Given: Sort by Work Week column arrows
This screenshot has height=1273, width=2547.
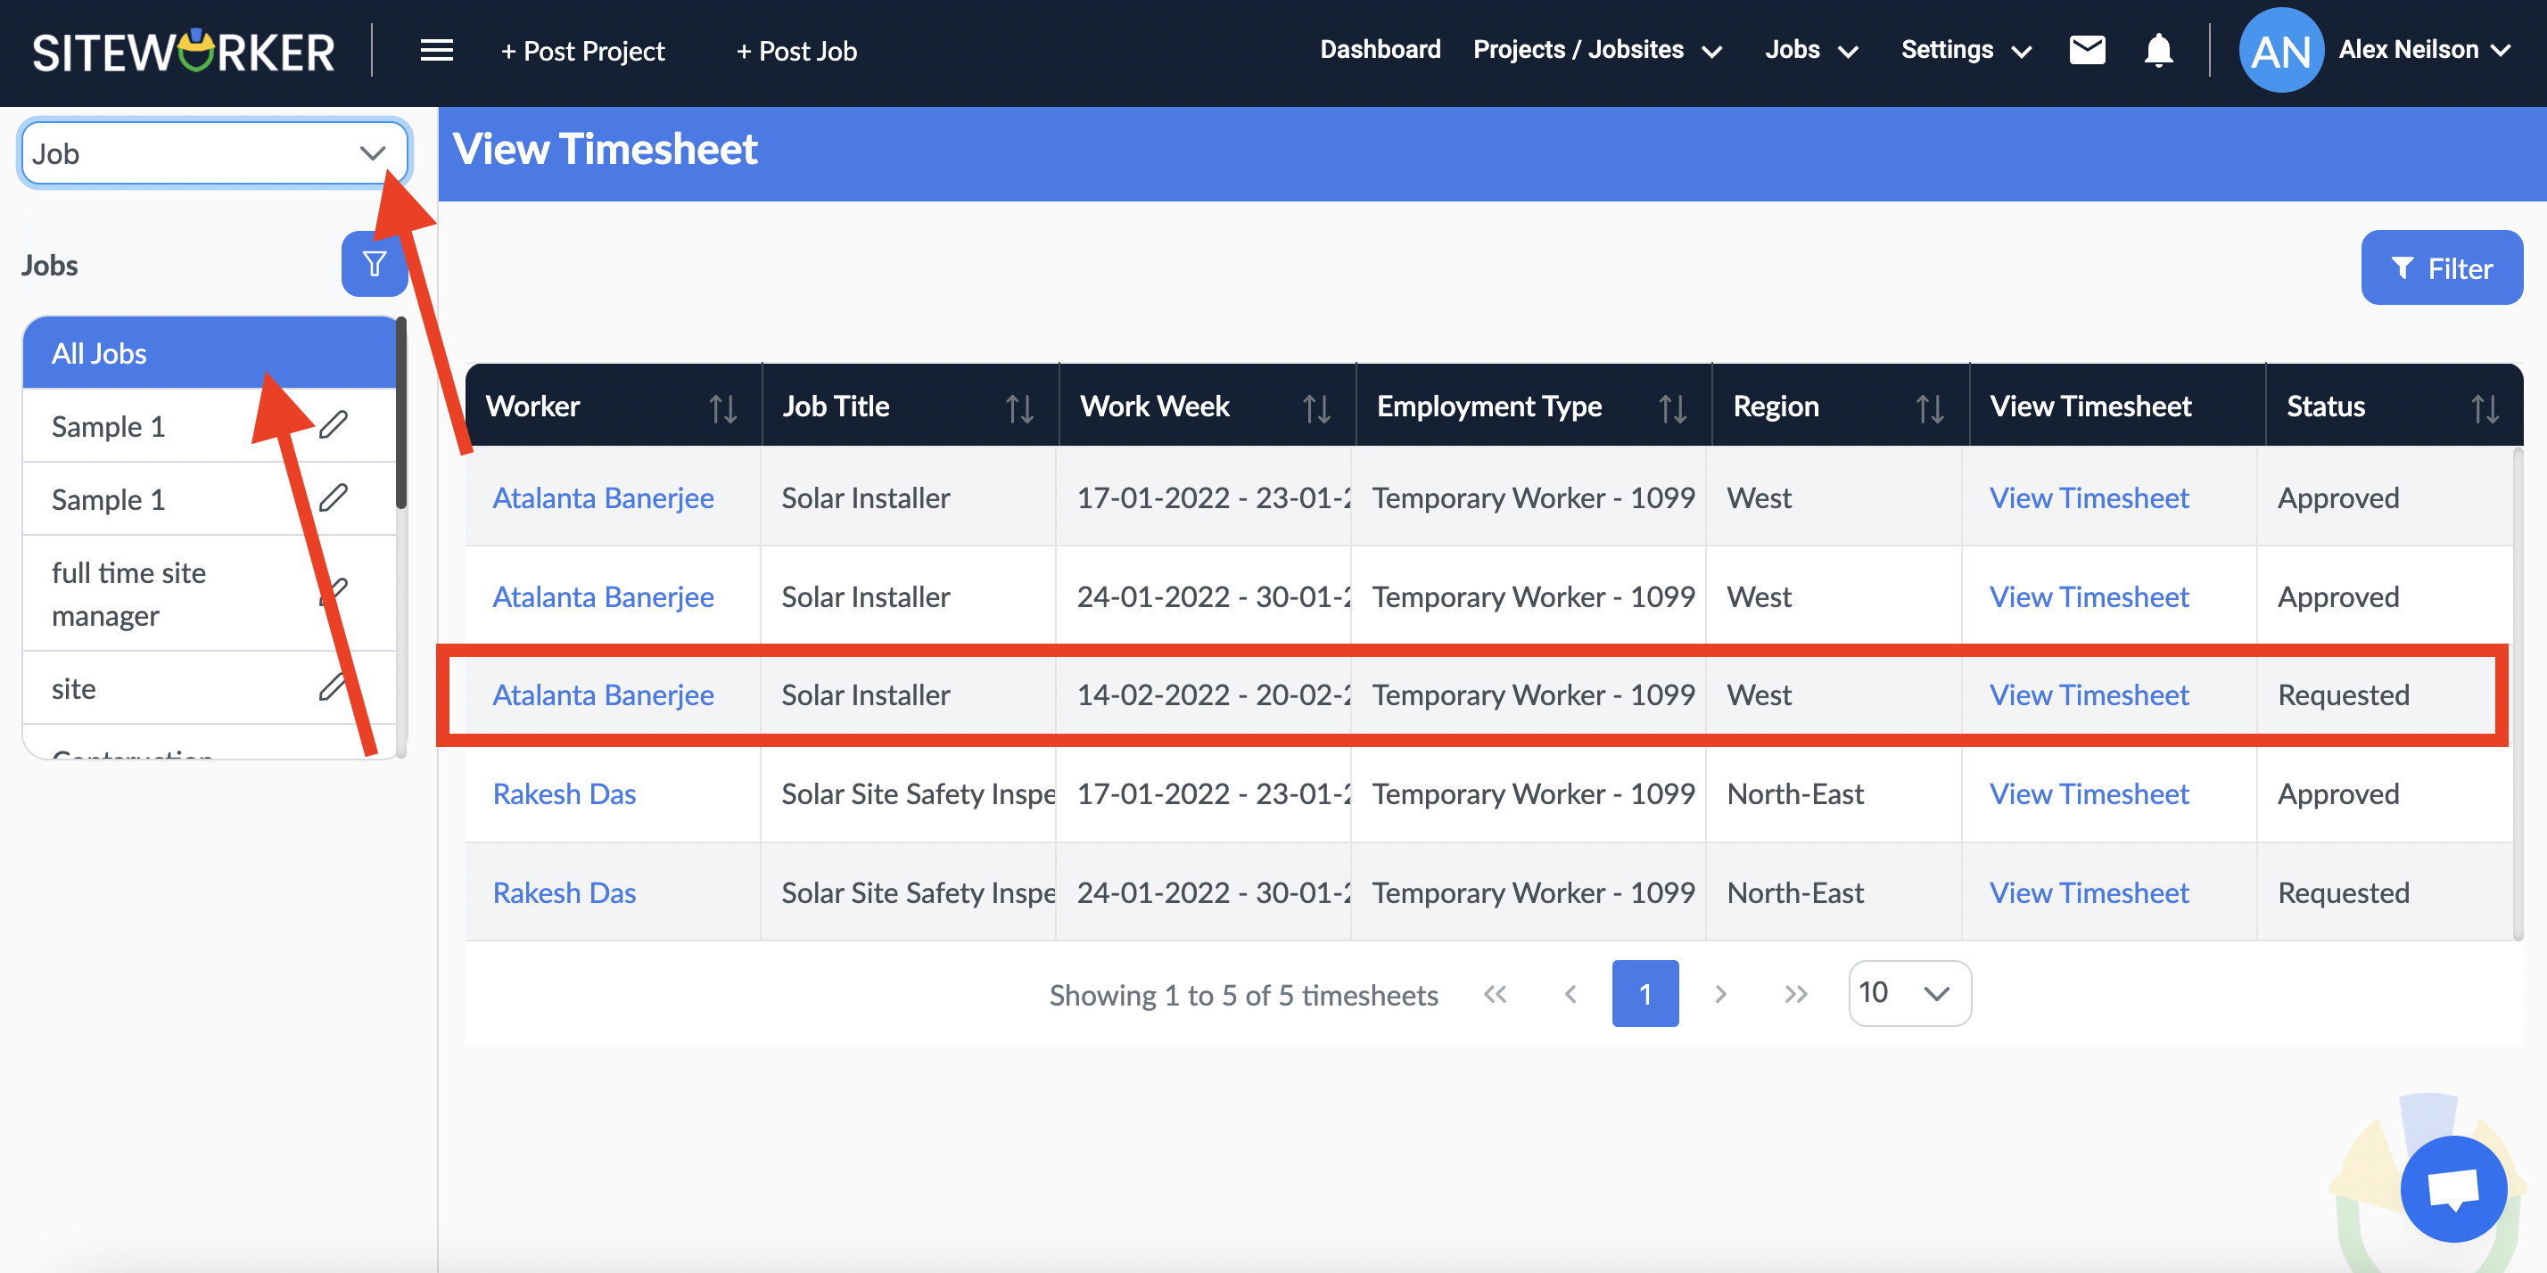Looking at the screenshot, I should [x=1316, y=407].
